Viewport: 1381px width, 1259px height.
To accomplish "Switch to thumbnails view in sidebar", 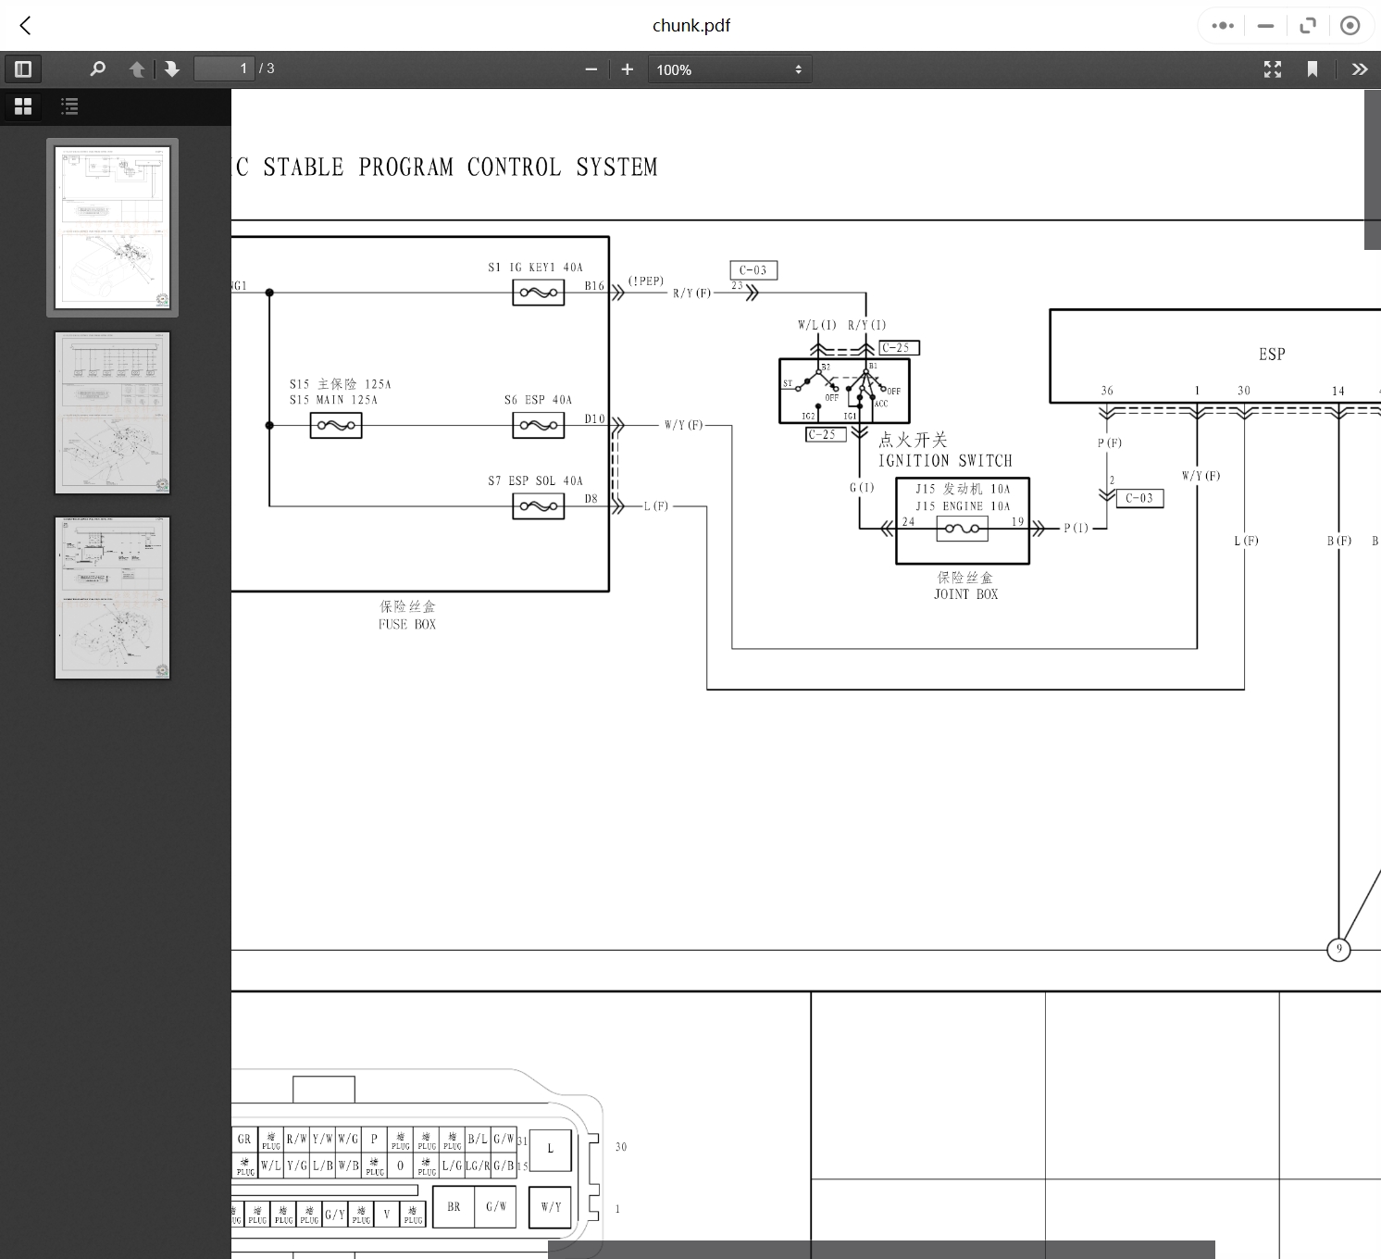I will click(23, 106).
